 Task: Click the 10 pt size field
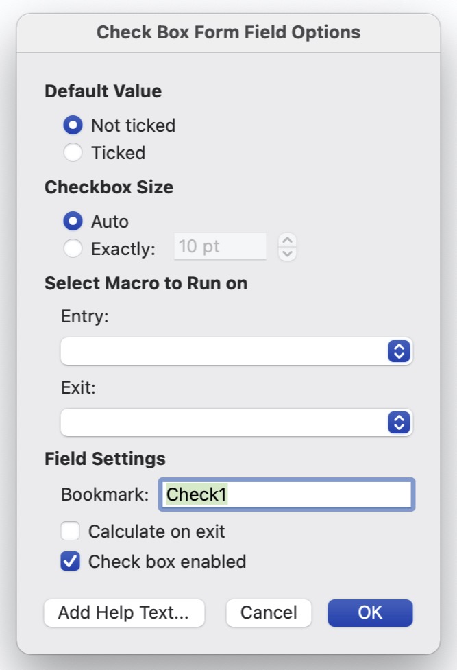coord(220,247)
